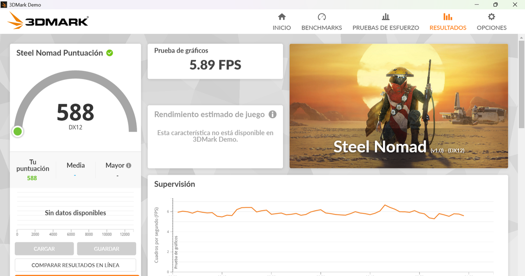The width and height of the screenshot is (525, 276).
Task: Click the Resultados bar chart icon
Action: coord(448,17)
